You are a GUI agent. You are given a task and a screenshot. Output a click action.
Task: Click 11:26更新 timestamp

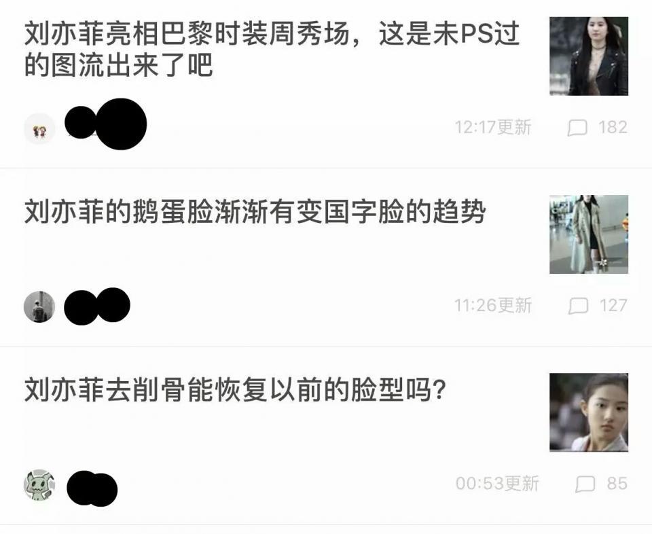coord(493,305)
